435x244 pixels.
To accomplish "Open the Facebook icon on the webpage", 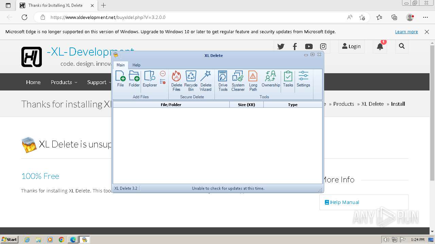I will 295,47.
